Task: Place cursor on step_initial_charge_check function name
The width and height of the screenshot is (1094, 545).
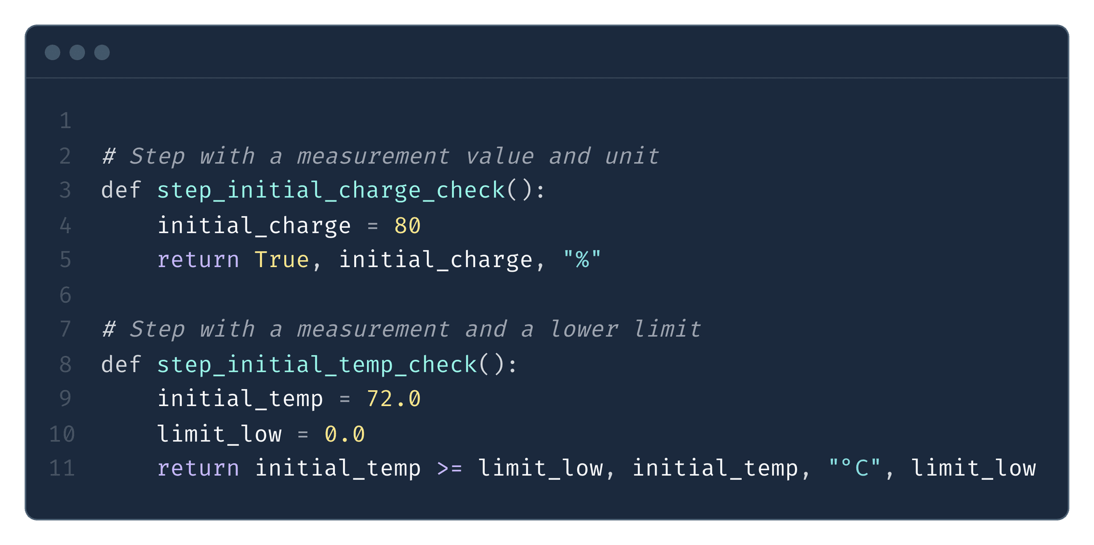Action: click(331, 190)
